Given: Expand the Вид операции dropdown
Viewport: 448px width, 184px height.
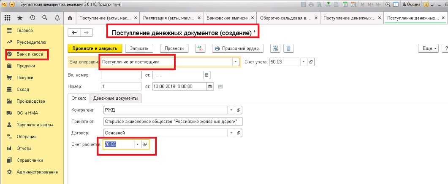Looking at the screenshot, I should (236, 62).
